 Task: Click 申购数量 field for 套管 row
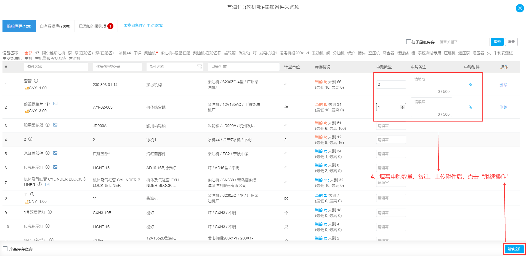click(x=391, y=85)
